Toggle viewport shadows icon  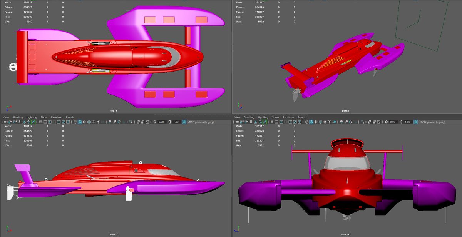(x=109, y=122)
